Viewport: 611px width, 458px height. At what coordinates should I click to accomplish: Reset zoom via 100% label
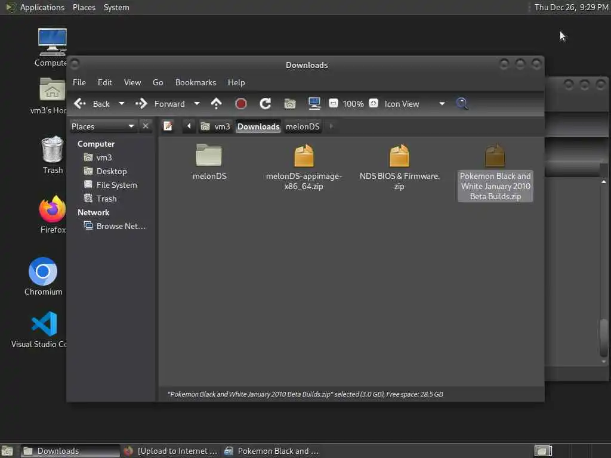(353, 104)
